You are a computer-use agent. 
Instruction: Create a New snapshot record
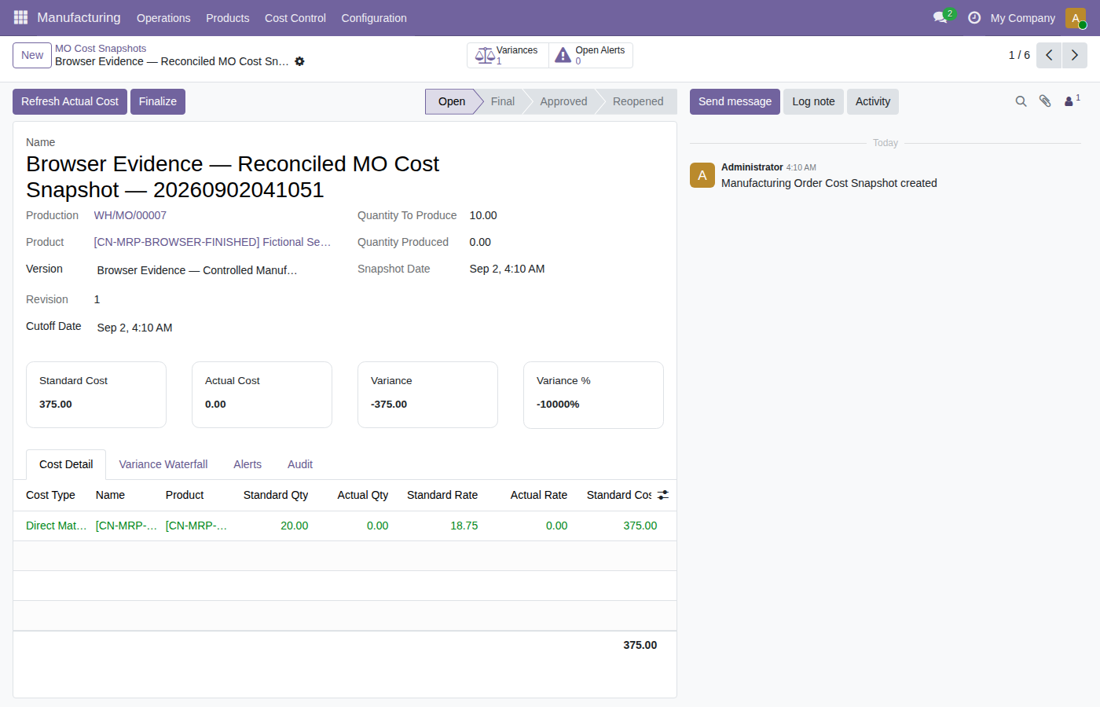[32, 55]
